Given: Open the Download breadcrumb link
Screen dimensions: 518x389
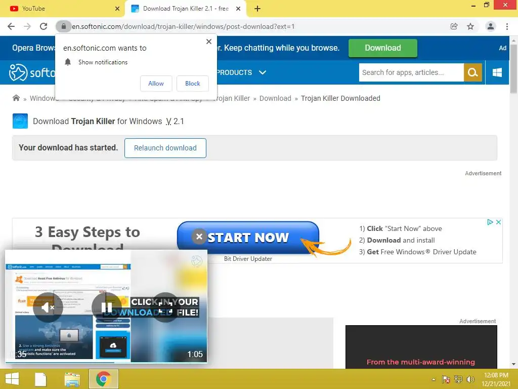Looking at the screenshot, I should (x=275, y=98).
